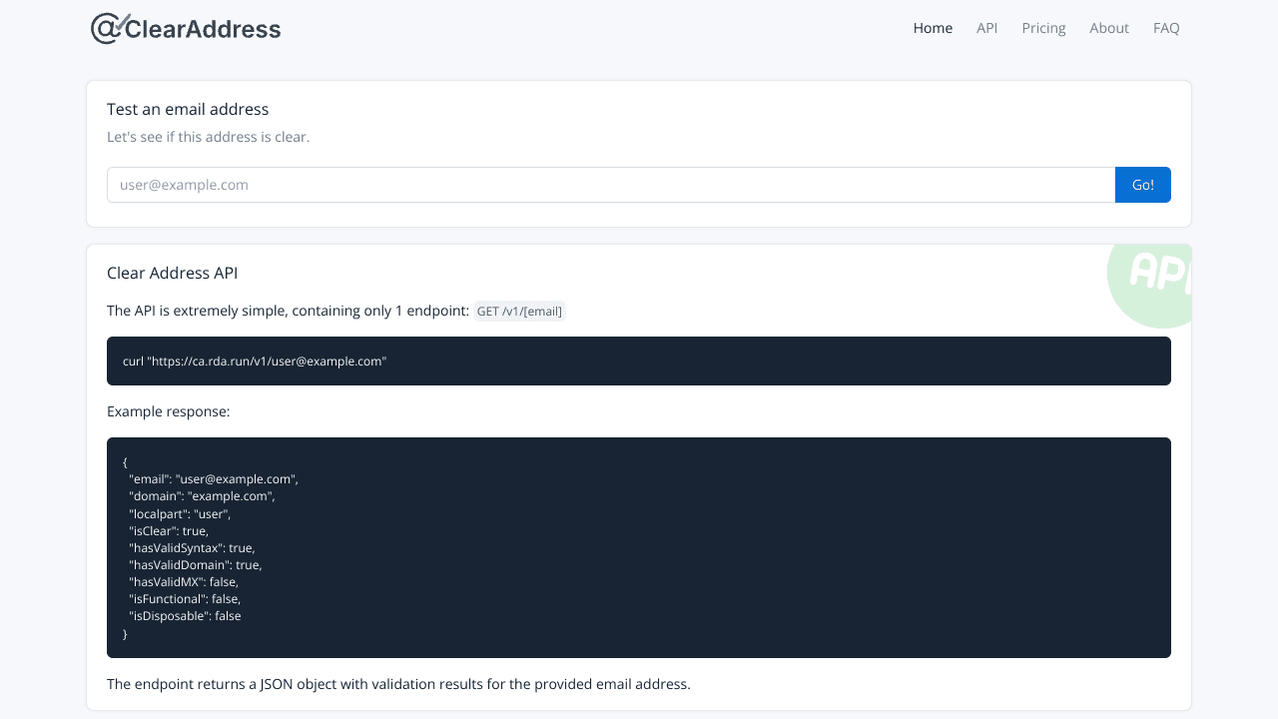Image resolution: width=1278 pixels, height=719 pixels.
Task: Click the "isClear": true line
Action: [169, 530]
